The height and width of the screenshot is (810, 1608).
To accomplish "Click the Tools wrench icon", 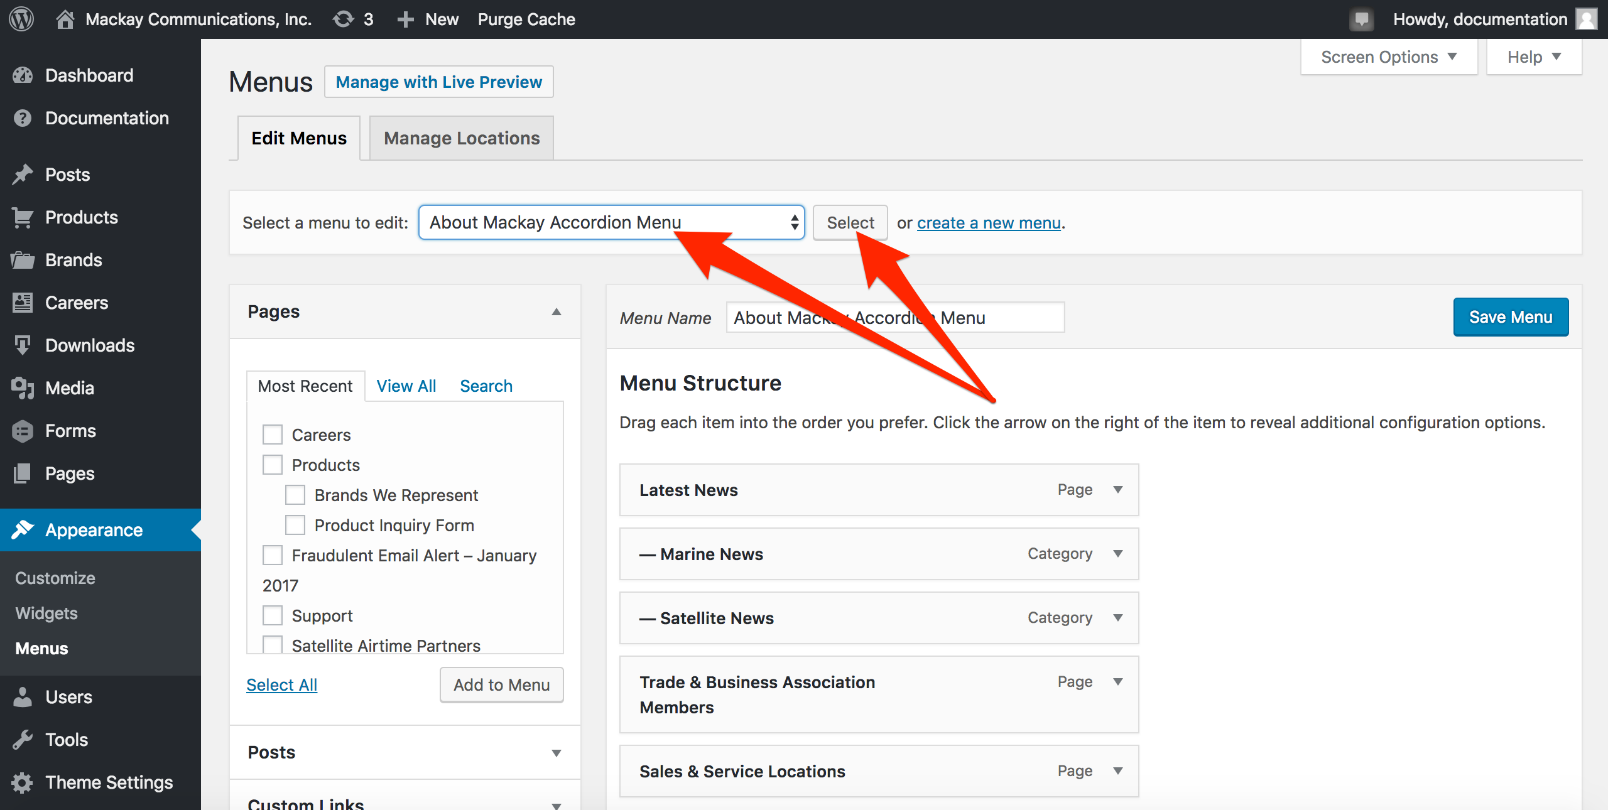I will pyautogui.click(x=23, y=740).
